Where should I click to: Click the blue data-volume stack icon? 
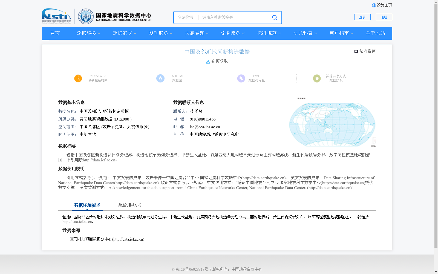(160, 78)
